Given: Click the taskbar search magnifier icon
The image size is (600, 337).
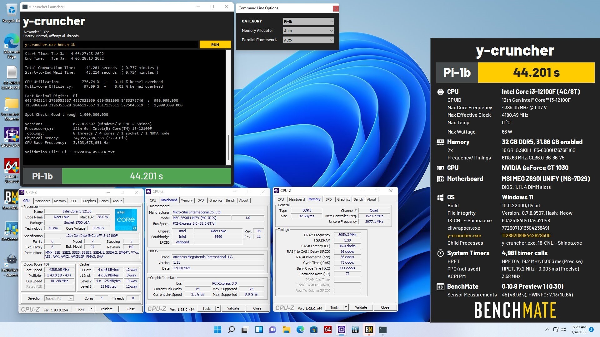Looking at the screenshot, I should tap(231, 330).
